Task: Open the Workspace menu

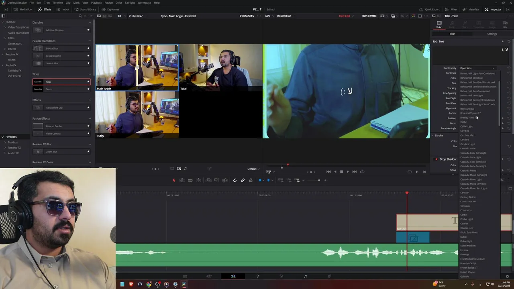Action: coord(144,3)
